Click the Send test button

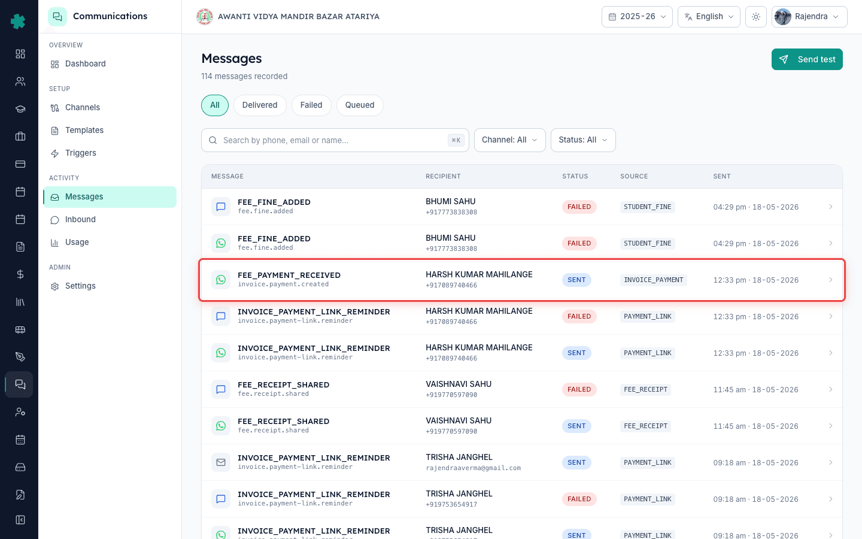coord(807,59)
